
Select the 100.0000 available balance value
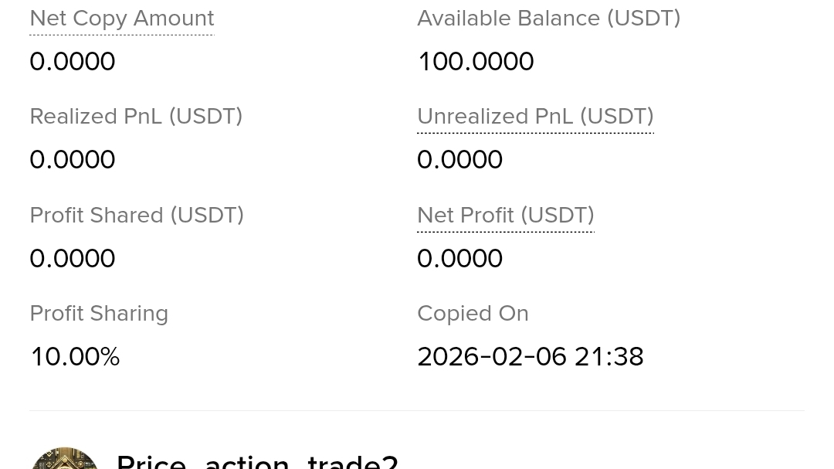tap(475, 62)
